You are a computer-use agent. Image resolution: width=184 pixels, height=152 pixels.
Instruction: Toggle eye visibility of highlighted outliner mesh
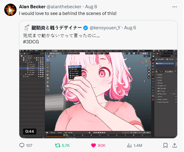coord(39,68)
